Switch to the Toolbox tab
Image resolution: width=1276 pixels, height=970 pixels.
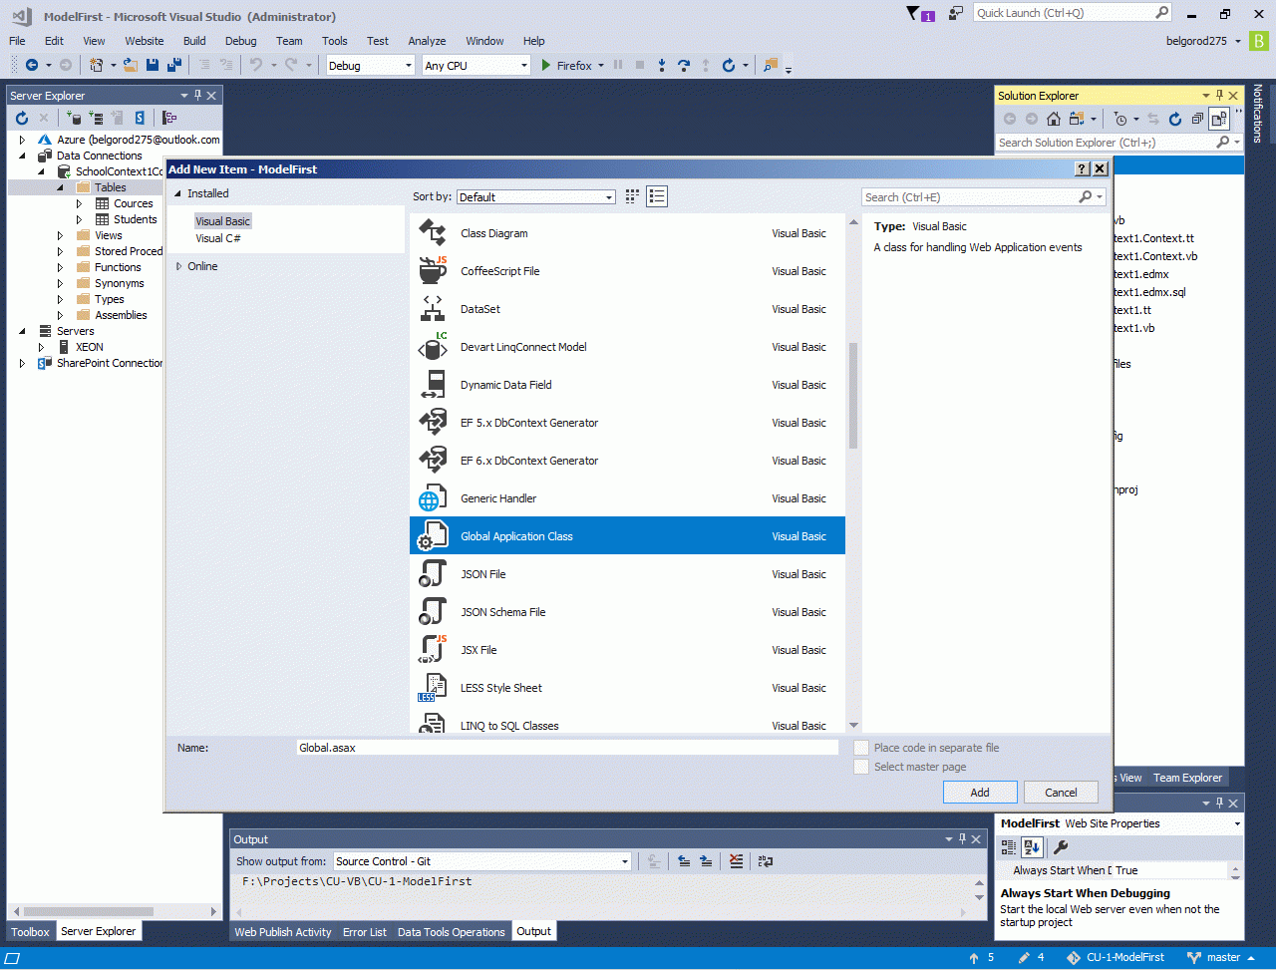click(30, 932)
